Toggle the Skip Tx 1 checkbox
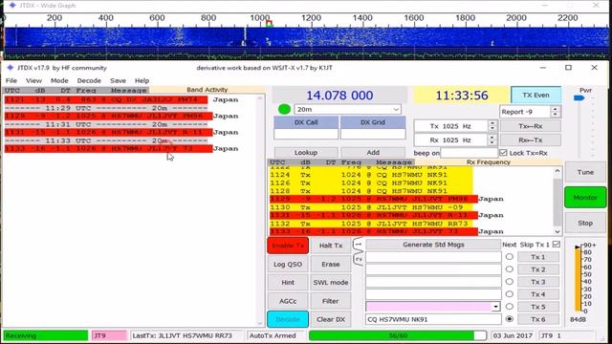The image size is (612, 344). pyautogui.click(x=557, y=245)
